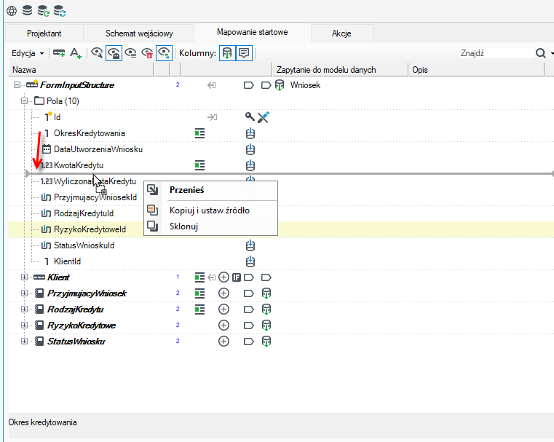Expand the StatusWniosku node

24,342
